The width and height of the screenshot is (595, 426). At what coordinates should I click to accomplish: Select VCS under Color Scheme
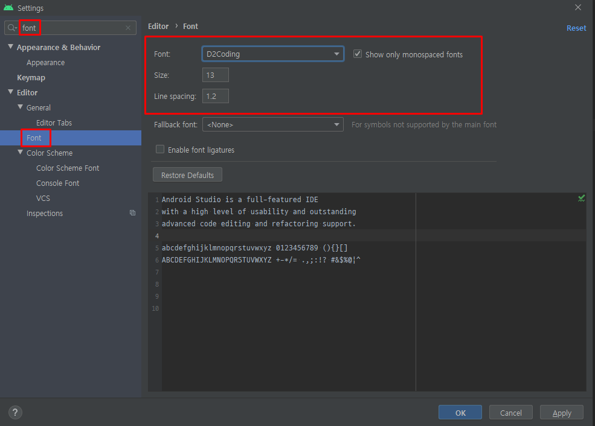pyautogui.click(x=43, y=199)
